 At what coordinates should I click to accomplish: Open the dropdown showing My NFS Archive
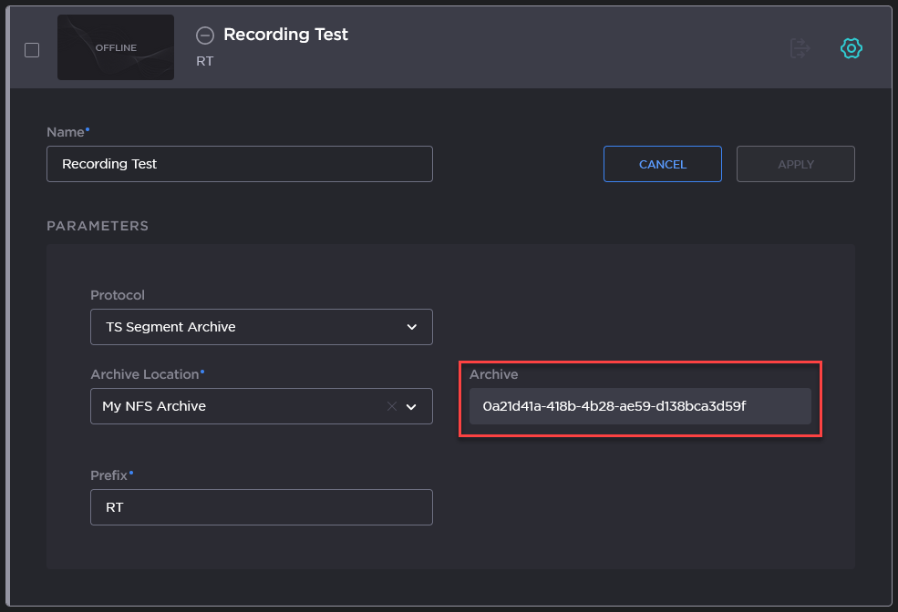[x=237, y=406]
